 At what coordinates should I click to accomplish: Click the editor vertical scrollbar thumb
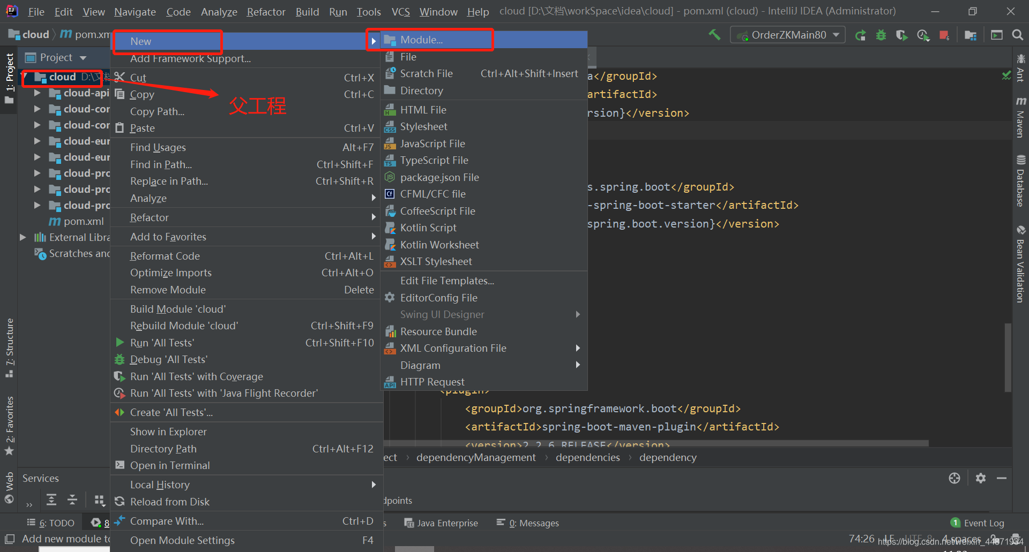coord(1008,357)
